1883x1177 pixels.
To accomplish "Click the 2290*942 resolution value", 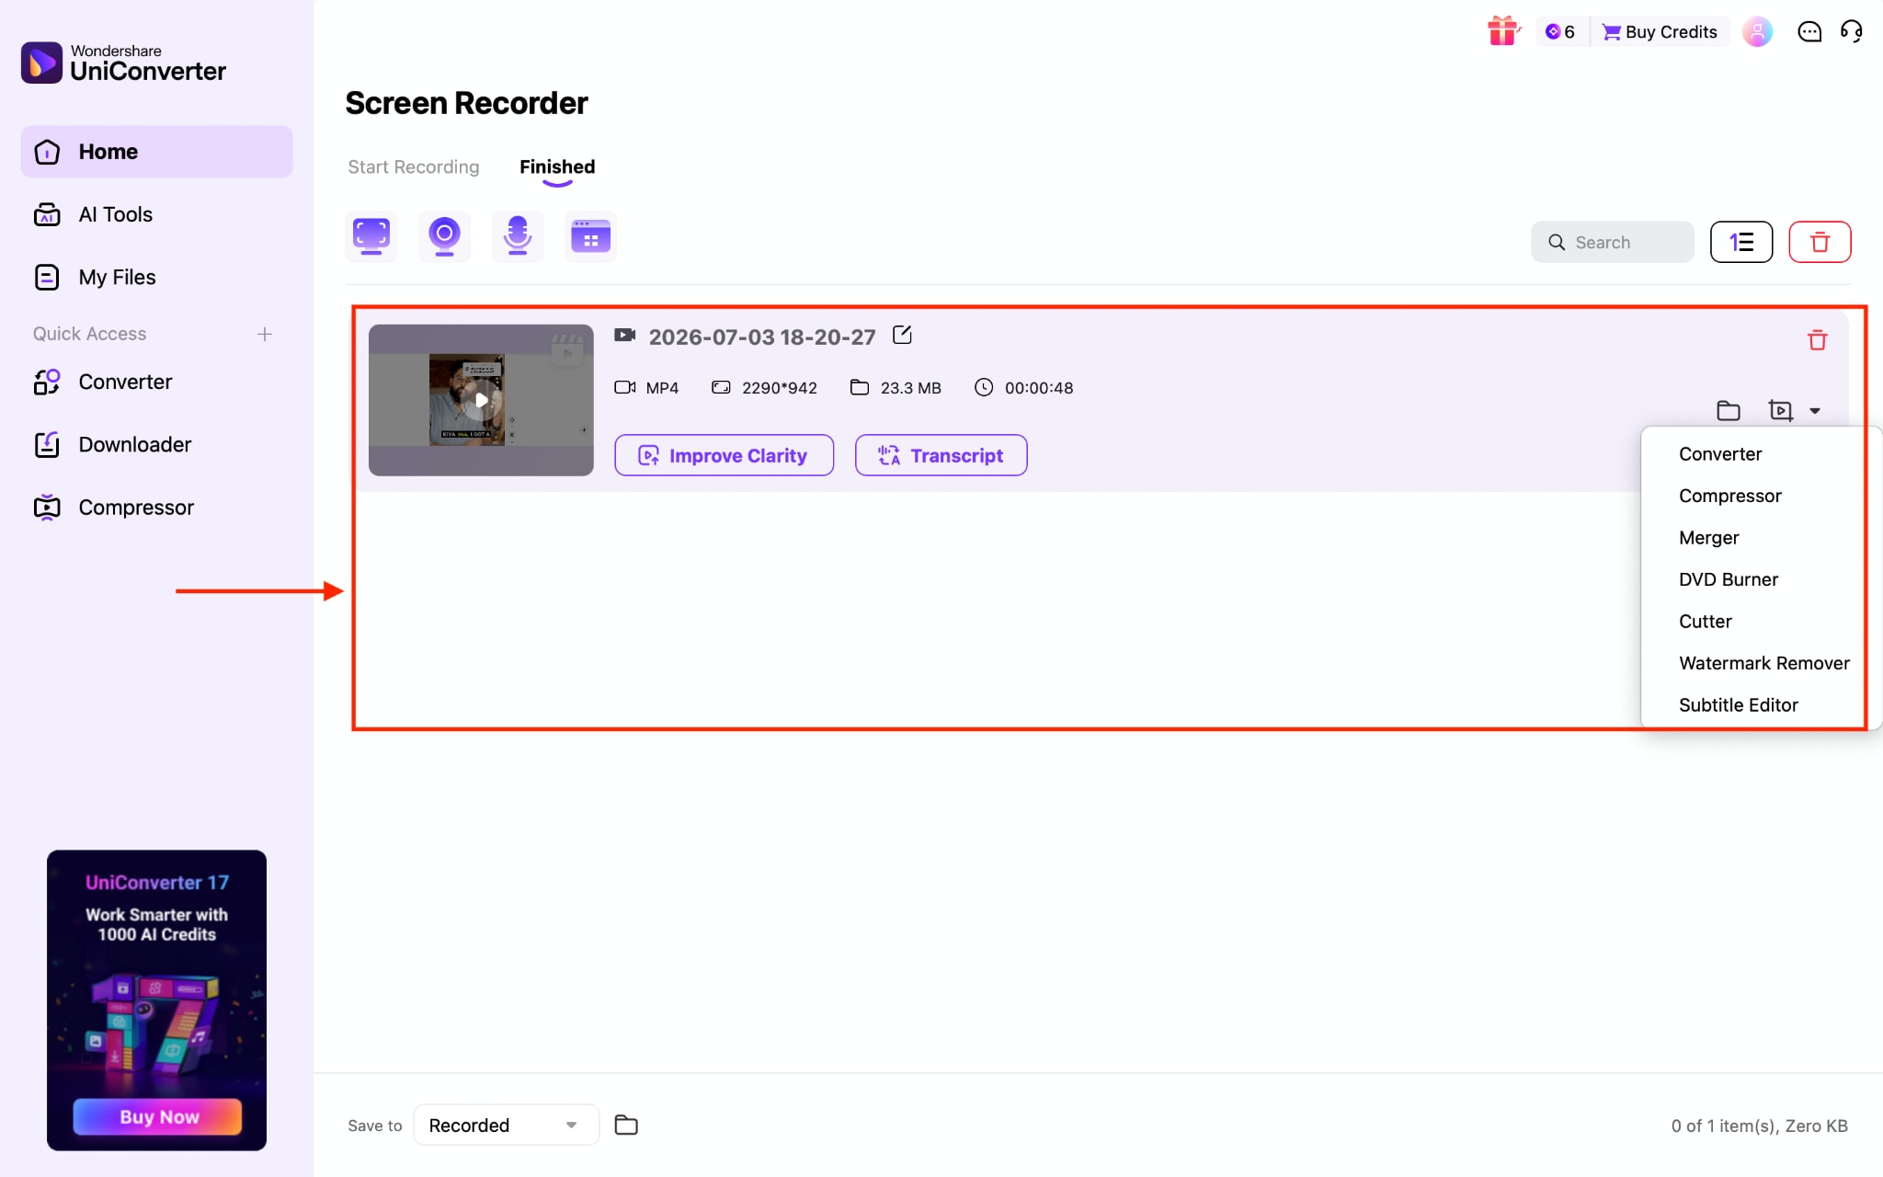I will (780, 388).
